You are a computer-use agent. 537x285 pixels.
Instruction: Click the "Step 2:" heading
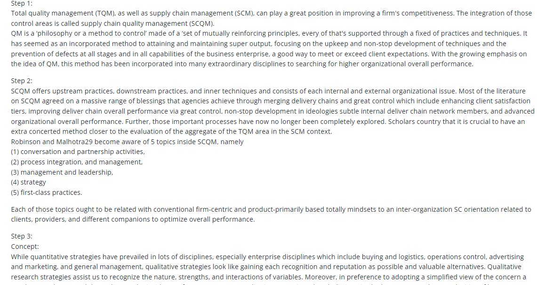click(22, 81)
